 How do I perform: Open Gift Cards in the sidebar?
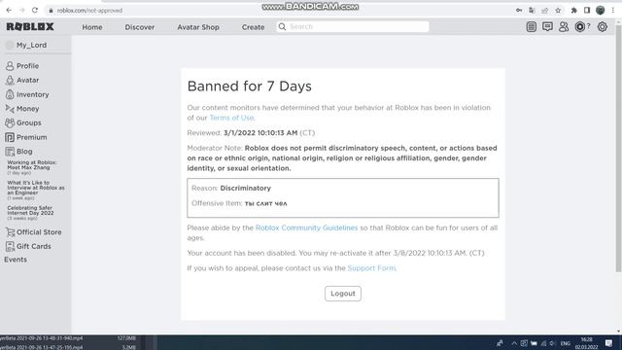click(x=28, y=246)
